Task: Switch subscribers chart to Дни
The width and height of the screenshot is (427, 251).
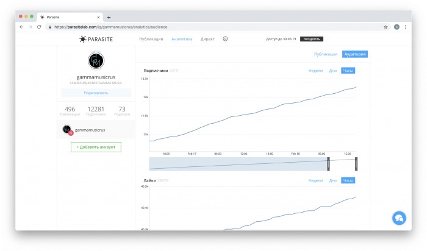Action: tap(332, 71)
